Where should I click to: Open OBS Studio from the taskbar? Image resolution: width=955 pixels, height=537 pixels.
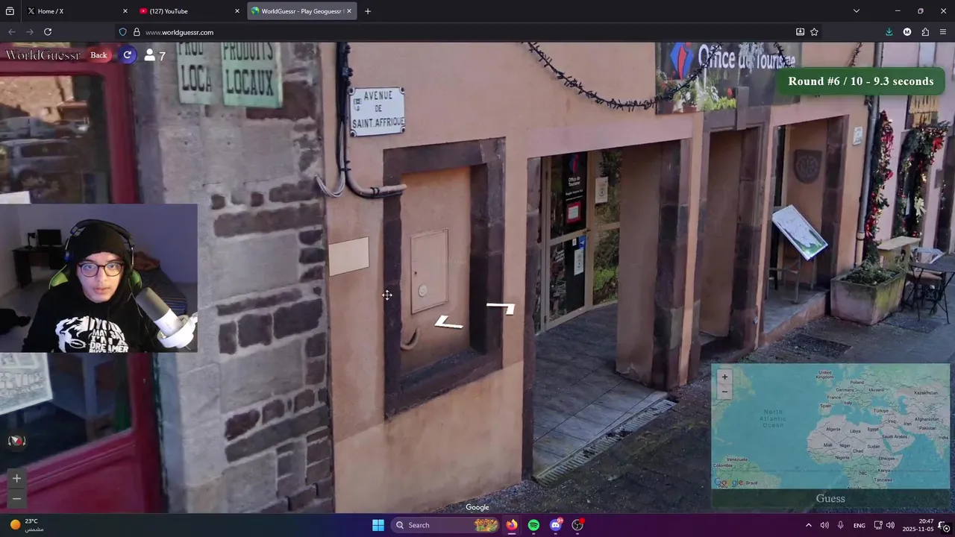pyautogui.click(x=577, y=525)
